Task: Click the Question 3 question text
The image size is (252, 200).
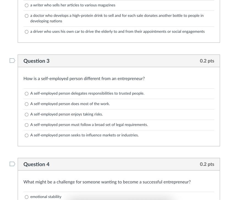Action: [x=84, y=78]
